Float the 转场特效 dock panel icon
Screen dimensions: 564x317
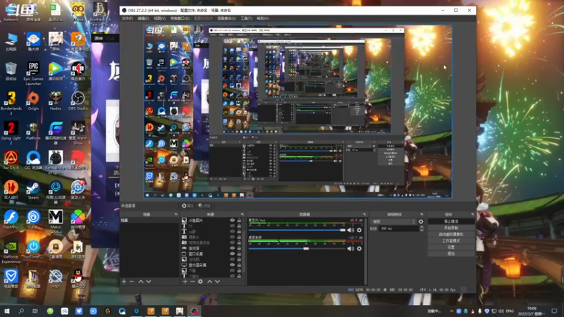(422, 214)
